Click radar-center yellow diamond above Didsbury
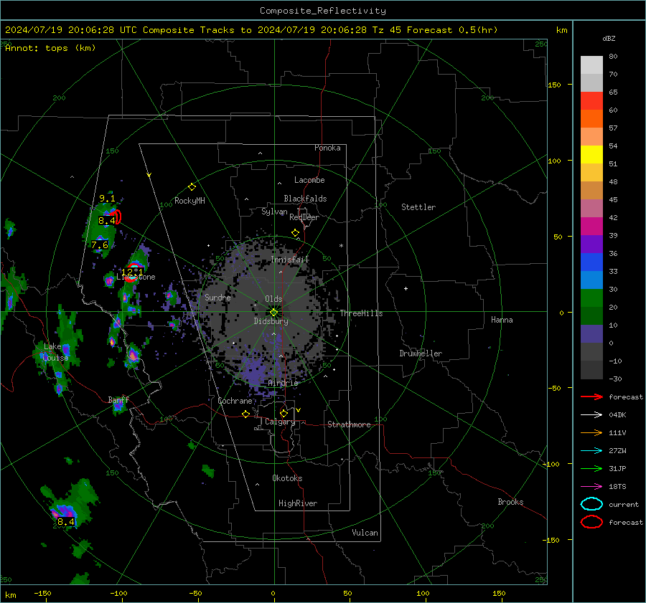Image resolution: width=646 pixels, height=603 pixels. (273, 312)
